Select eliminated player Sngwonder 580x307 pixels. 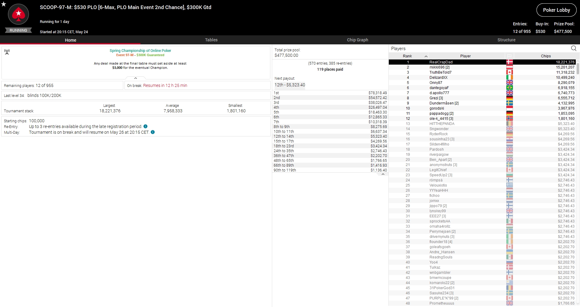click(482, 129)
